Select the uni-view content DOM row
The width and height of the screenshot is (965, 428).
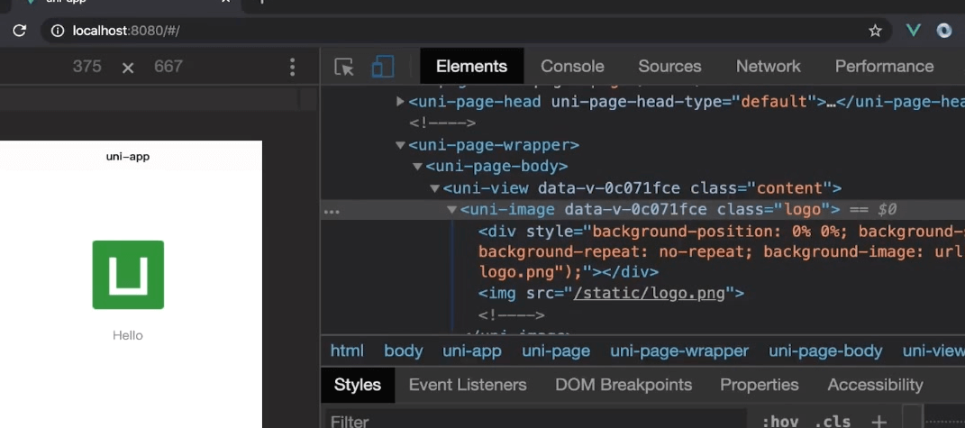[642, 187]
